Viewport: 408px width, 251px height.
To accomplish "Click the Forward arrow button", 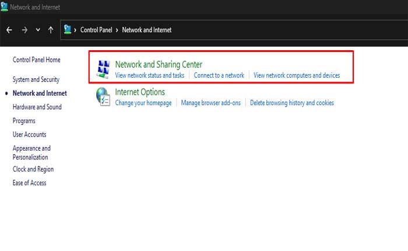I will point(24,30).
